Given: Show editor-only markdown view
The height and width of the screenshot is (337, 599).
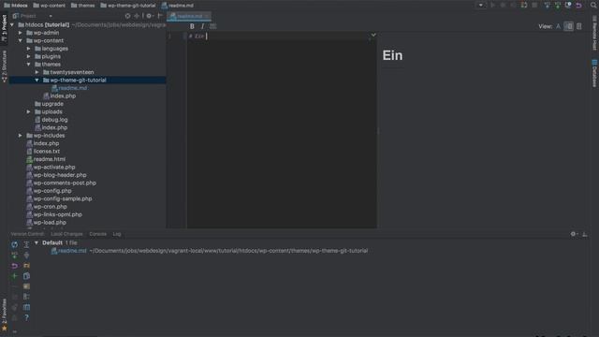Looking at the screenshot, I should click(x=558, y=26).
